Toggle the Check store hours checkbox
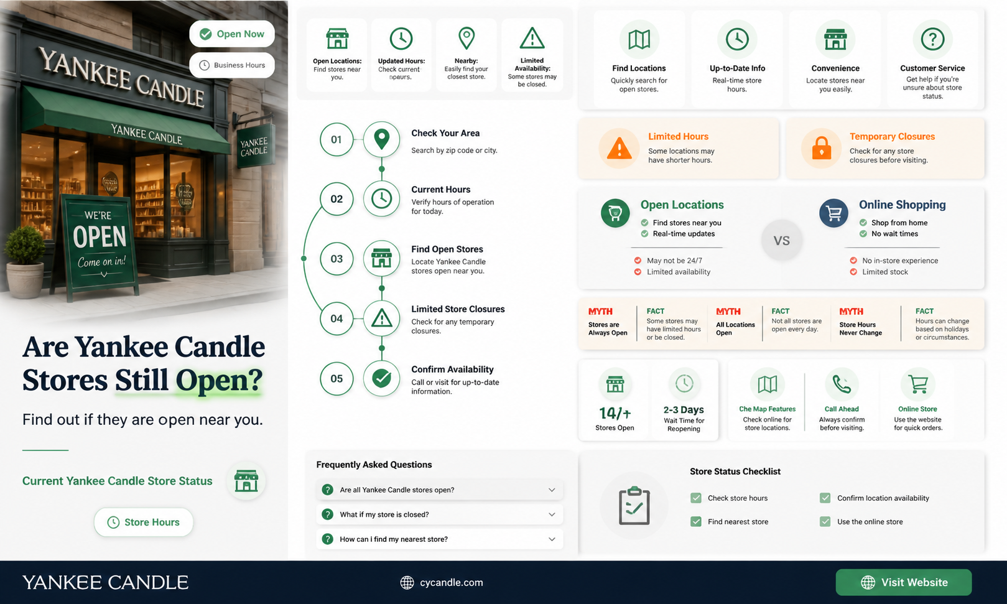Screen dimensions: 1007x604 click(696, 498)
